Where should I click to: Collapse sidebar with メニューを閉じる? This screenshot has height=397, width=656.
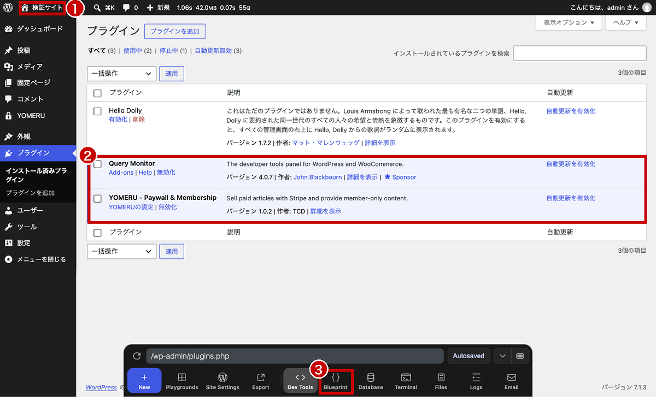pyautogui.click(x=38, y=259)
